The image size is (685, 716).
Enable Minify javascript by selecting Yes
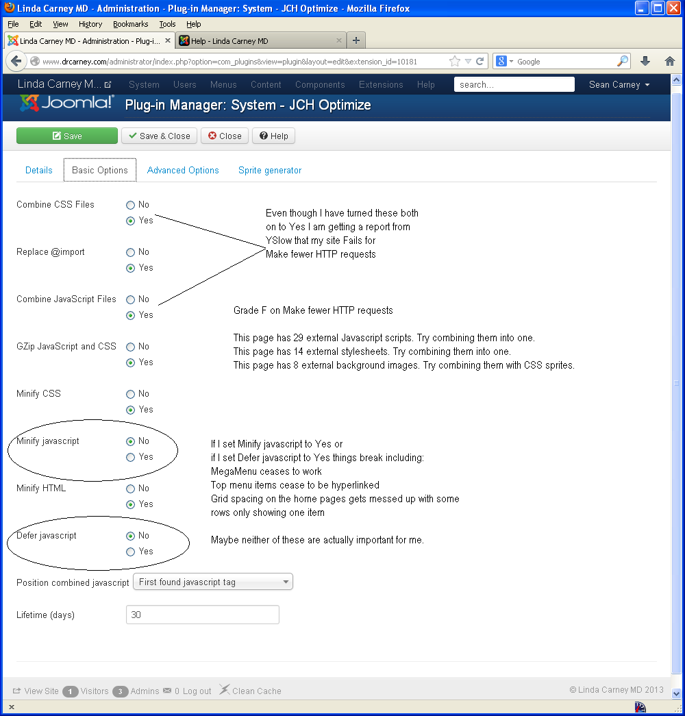tap(131, 457)
